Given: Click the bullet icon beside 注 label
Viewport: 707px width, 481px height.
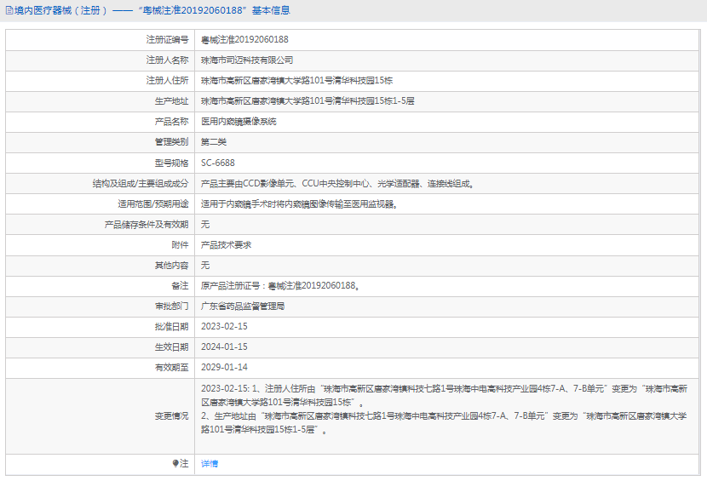Looking at the screenshot, I should (x=175, y=463).
